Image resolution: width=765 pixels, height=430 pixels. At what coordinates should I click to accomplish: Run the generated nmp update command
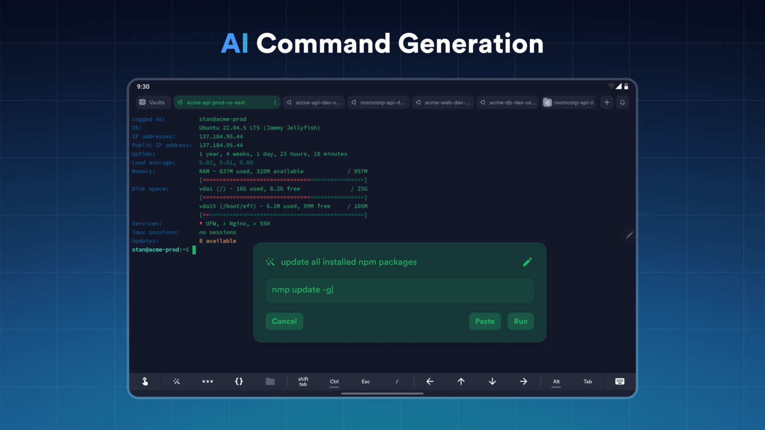(520, 321)
